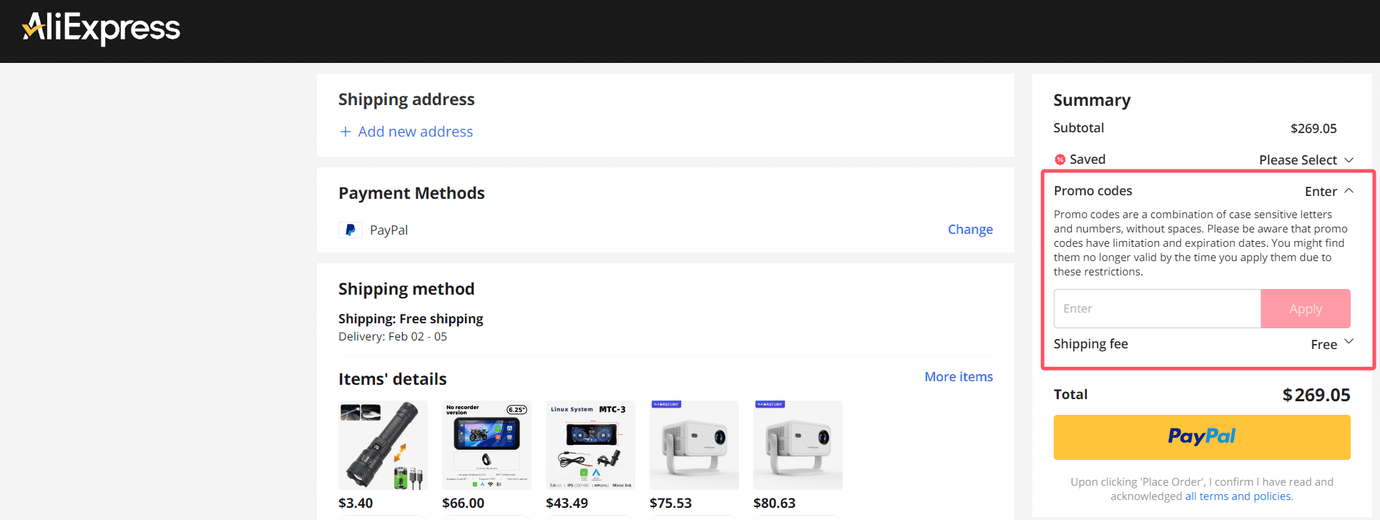Click the $80.63 price
The width and height of the screenshot is (1380, 520).
click(x=774, y=503)
